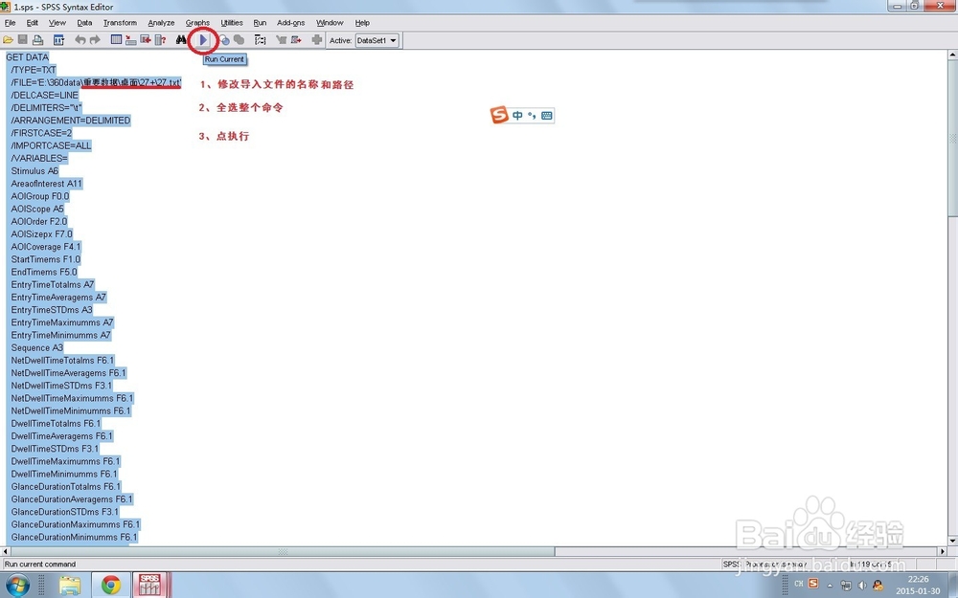Screen dimensions: 958x598
Task: Click the Print toolbar icon
Action: [x=38, y=40]
